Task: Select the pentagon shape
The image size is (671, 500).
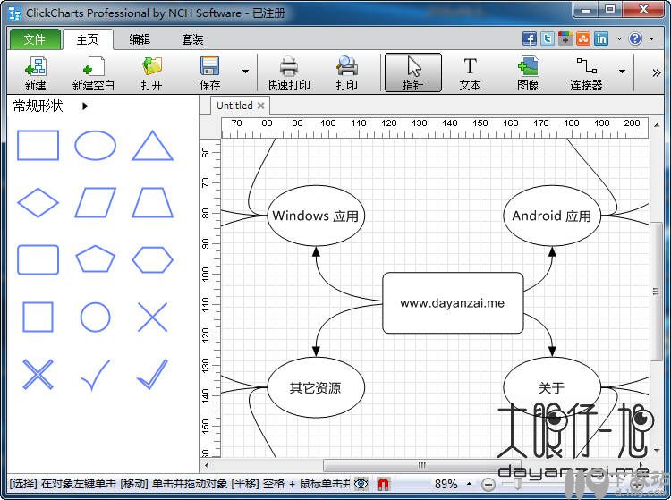Action: tap(95, 258)
